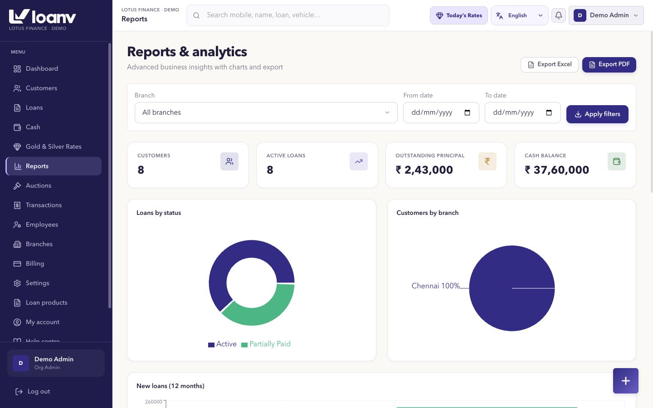
Task: Click Today's Rates button
Action: click(459, 15)
